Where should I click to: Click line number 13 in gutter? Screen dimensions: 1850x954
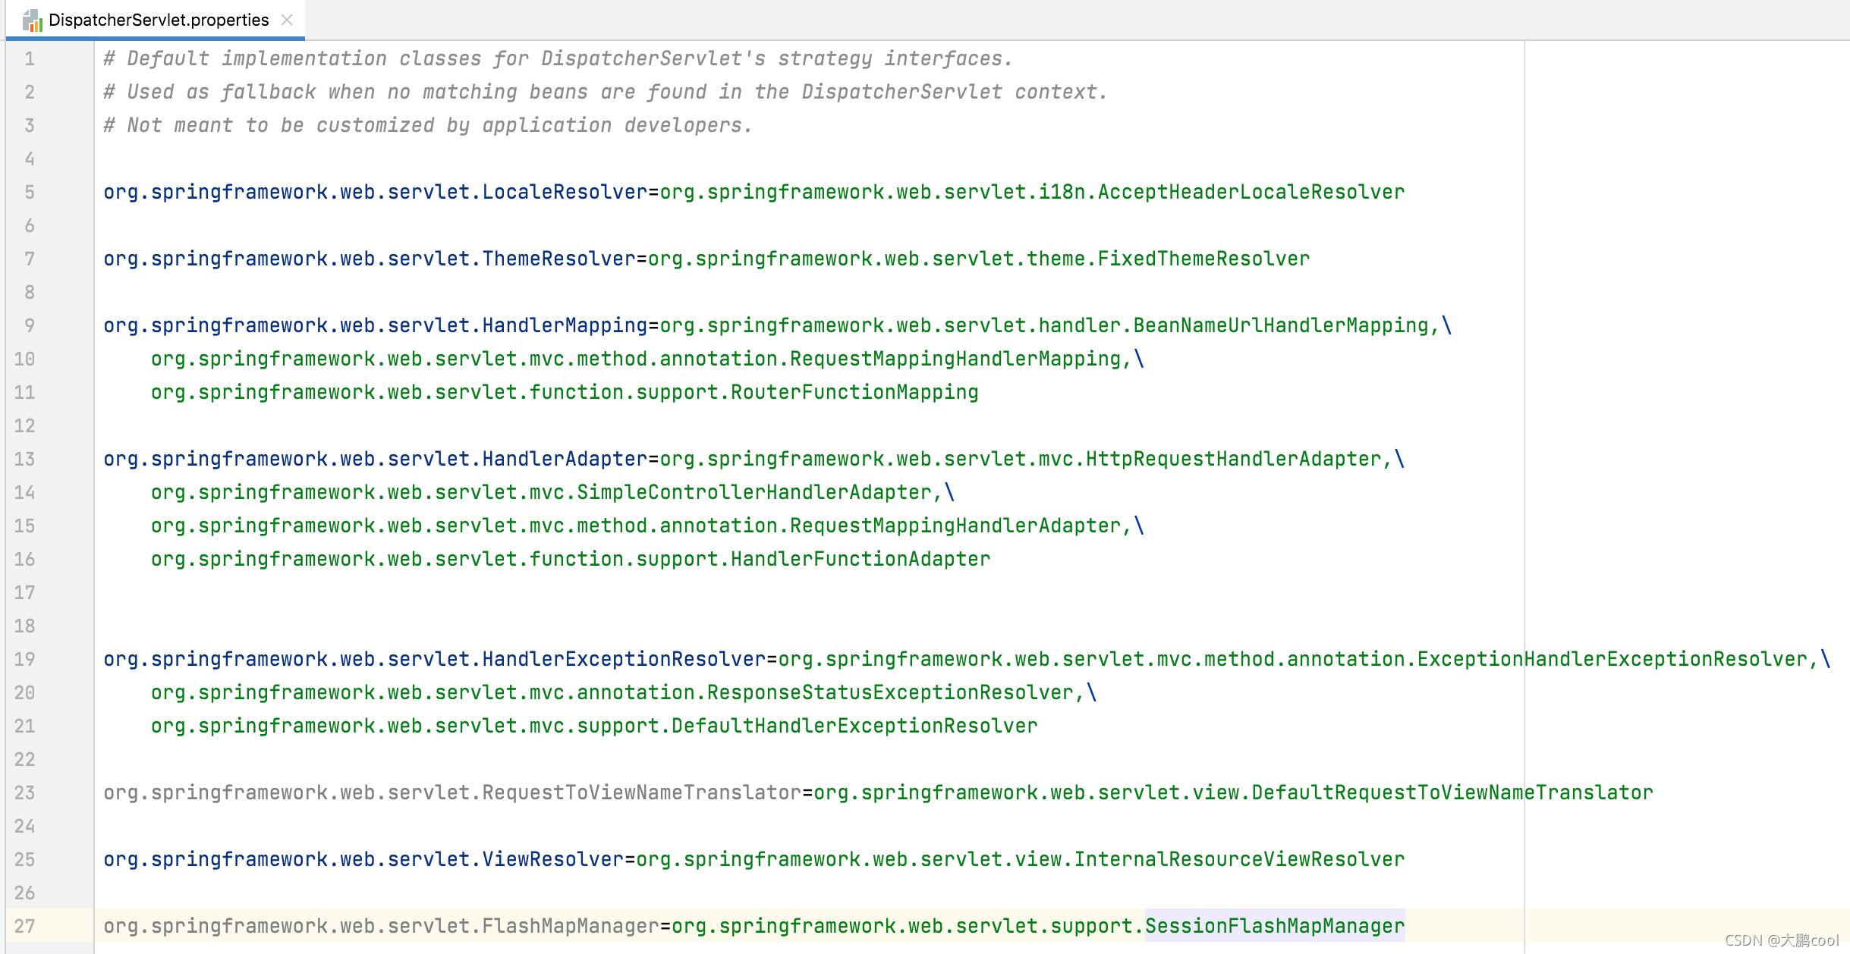[25, 460]
